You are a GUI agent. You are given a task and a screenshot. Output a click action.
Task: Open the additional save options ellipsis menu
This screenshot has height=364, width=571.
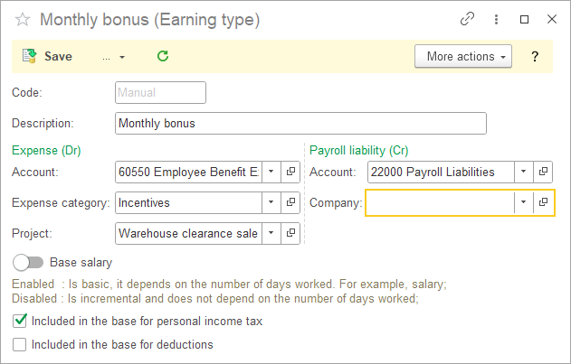113,56
